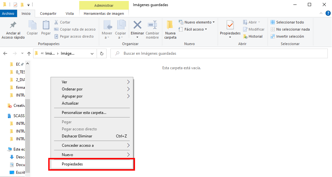Expand the Fácil acceso dropdown
This screenshot has height=177, width=332.
(x=195, y=29)
